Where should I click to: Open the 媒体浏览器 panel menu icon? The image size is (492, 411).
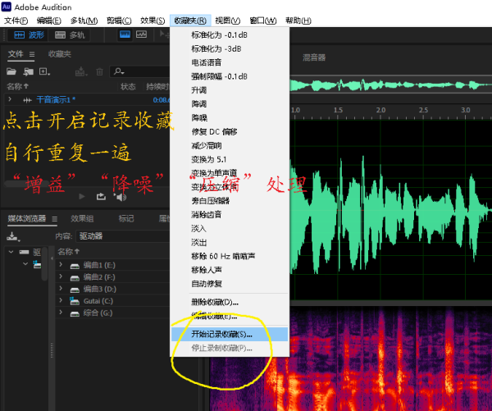pos(54,219)
